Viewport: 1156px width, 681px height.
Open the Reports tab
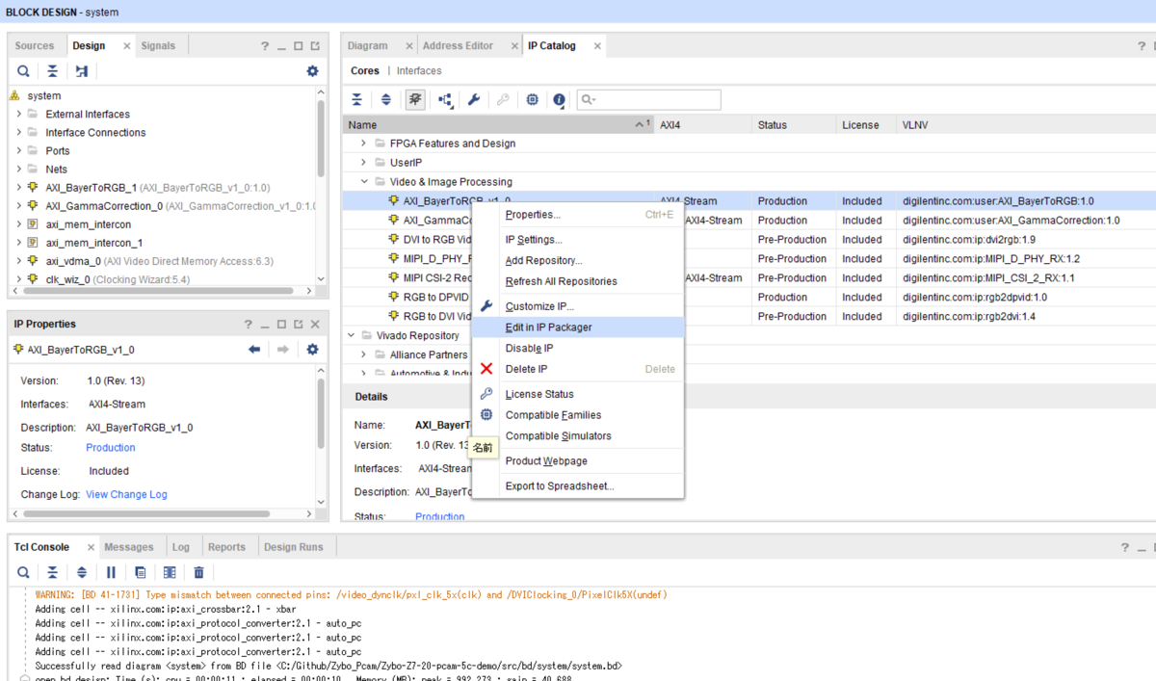tap(226, 547)
